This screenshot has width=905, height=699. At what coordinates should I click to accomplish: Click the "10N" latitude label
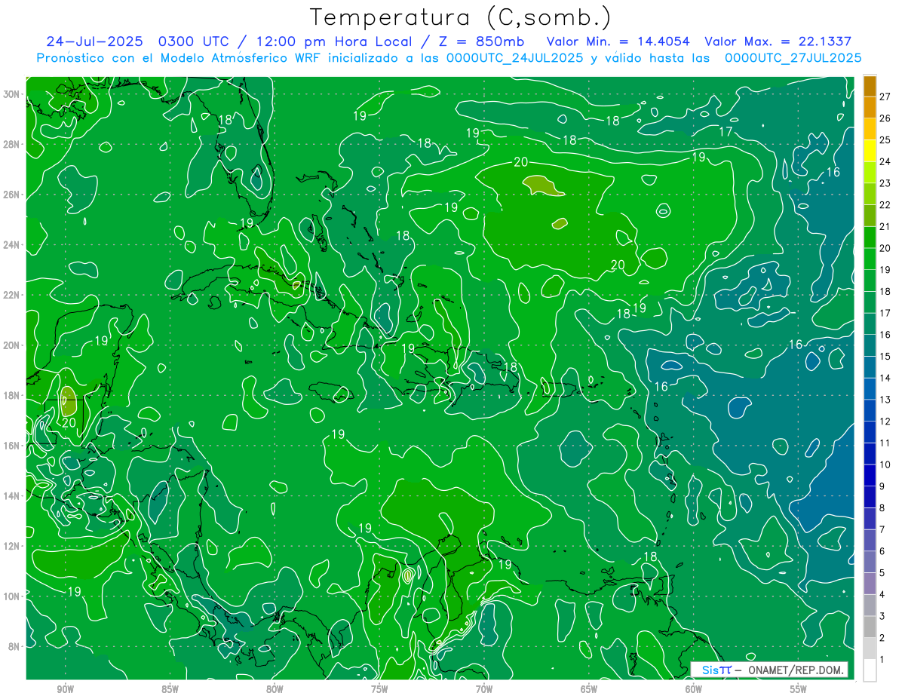tap(13, 596)
